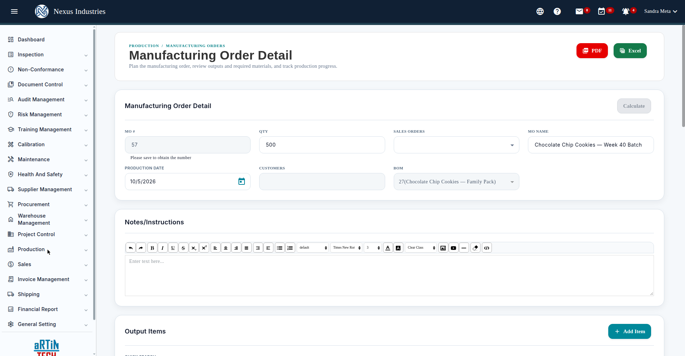
Task: Open the hamburger navigation menu
Action: tap(14, 11)
